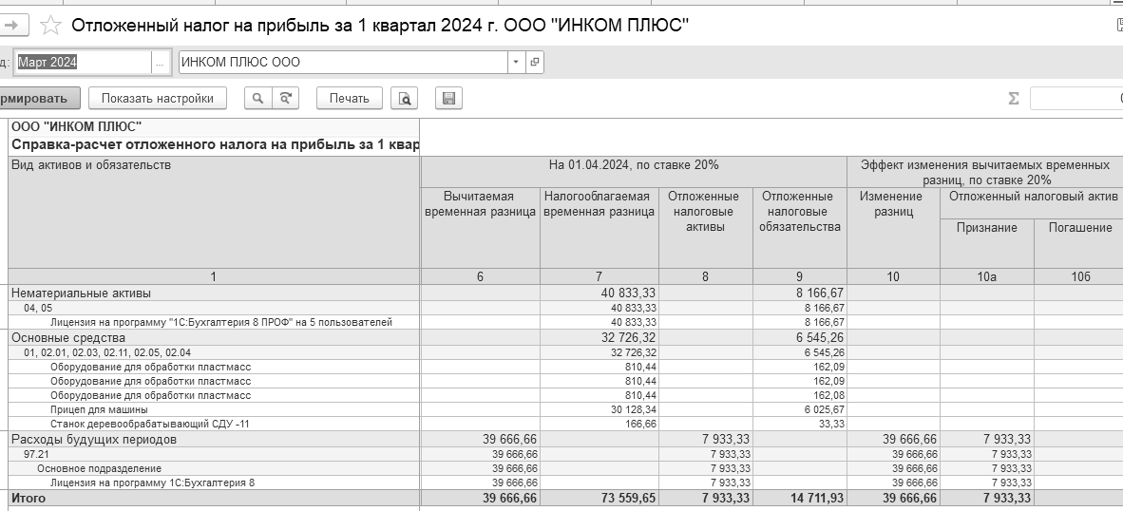Select row Основное подразделение
This screenshot has height=511, width=1123.
(214, 468)
